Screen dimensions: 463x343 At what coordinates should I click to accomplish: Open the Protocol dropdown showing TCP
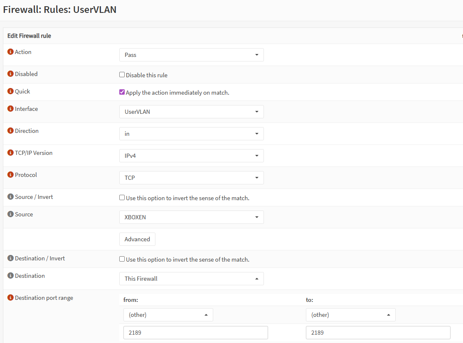click(191, 178)
